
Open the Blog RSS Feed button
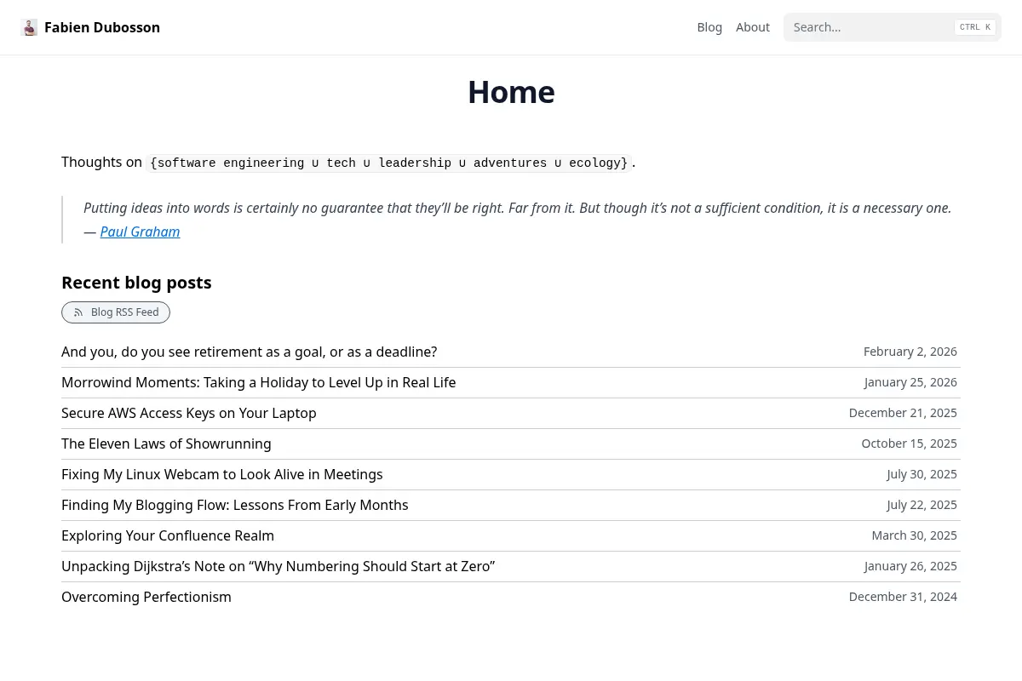point(116,312)
